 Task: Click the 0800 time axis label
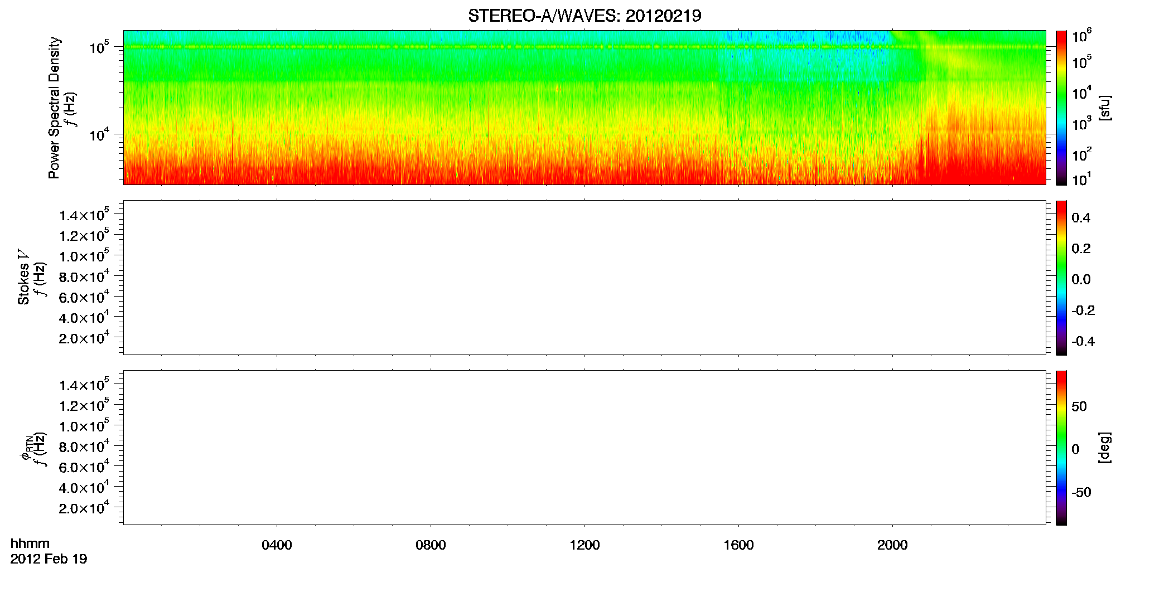(431, 545)
